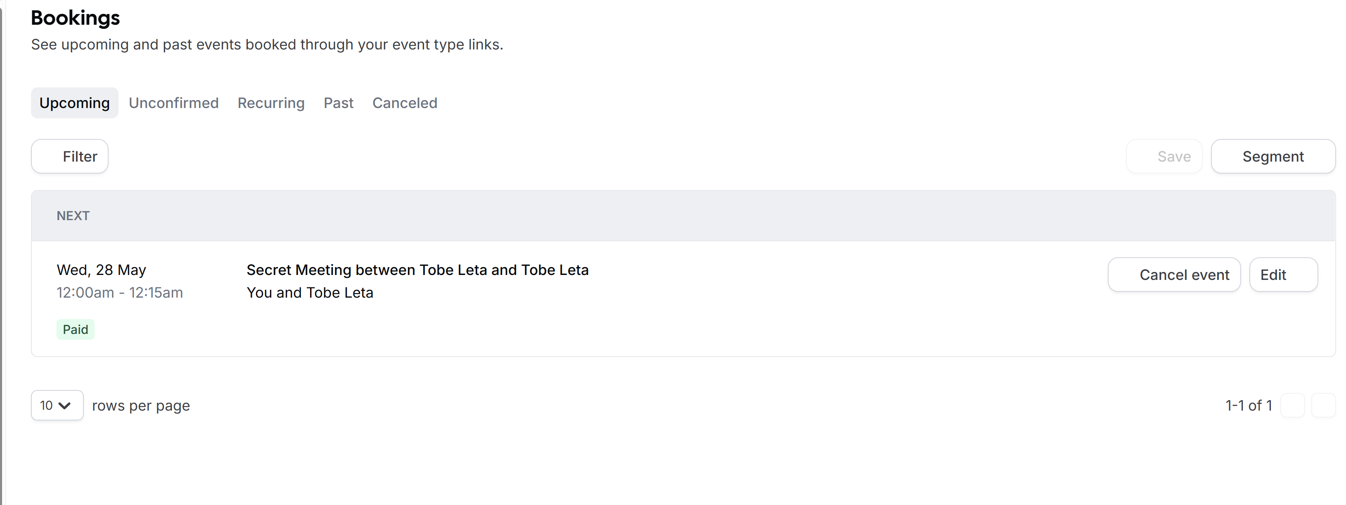This screenshot has height=505, width=1346.
Task: Click the green Paid badge
Action: pos(75,330)
